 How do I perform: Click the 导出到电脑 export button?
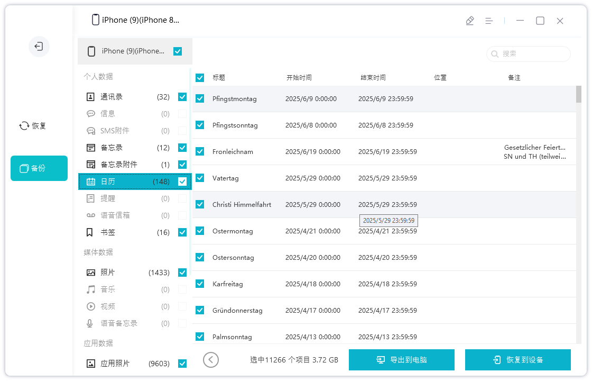click(402, 359)
